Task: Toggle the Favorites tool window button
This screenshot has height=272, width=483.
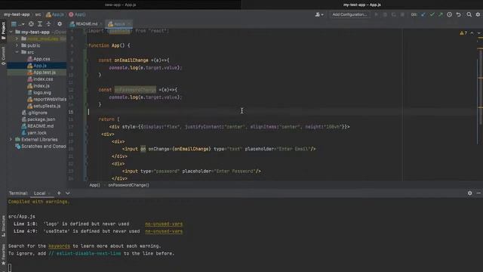Action: [3, 255]
